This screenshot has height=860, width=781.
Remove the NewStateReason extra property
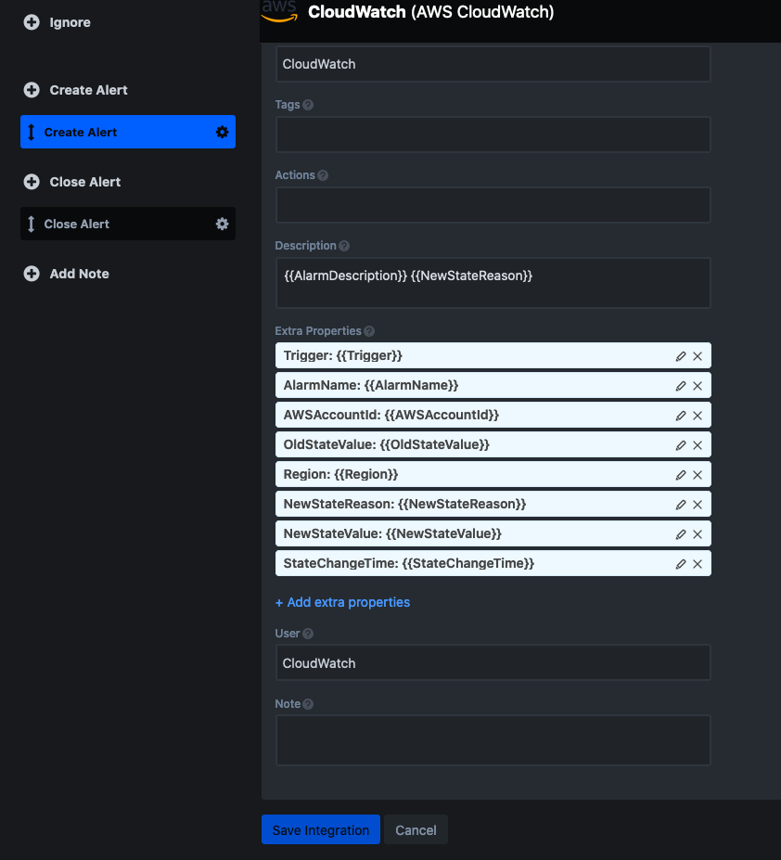coord(698,504)
